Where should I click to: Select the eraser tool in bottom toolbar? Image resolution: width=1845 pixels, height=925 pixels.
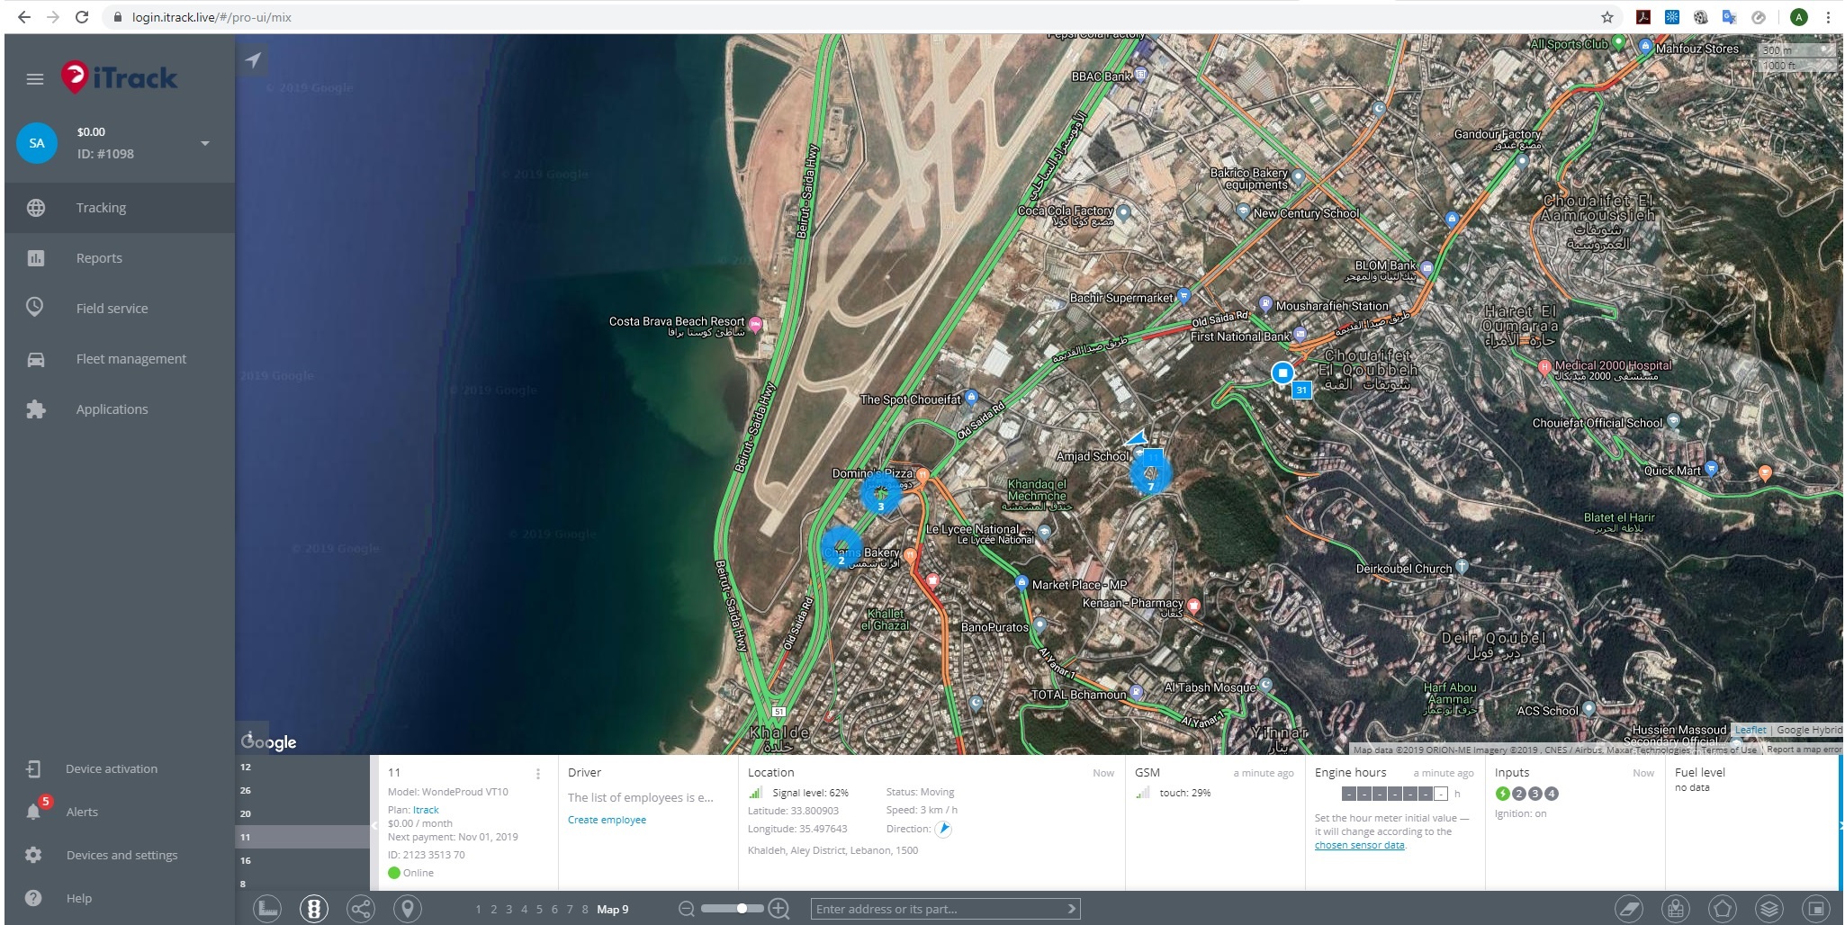tap(1629, 909)
